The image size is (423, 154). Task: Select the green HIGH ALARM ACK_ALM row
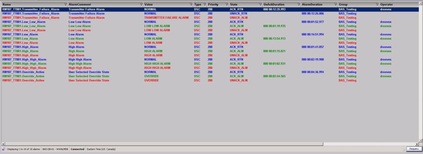(x=210, y=51)
